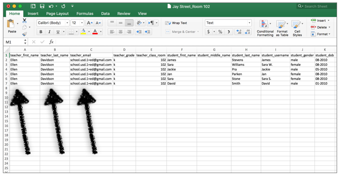Open the font size dropdown showing 12
Viewport: 340px width, 176px height.
[x=82, y=23]
